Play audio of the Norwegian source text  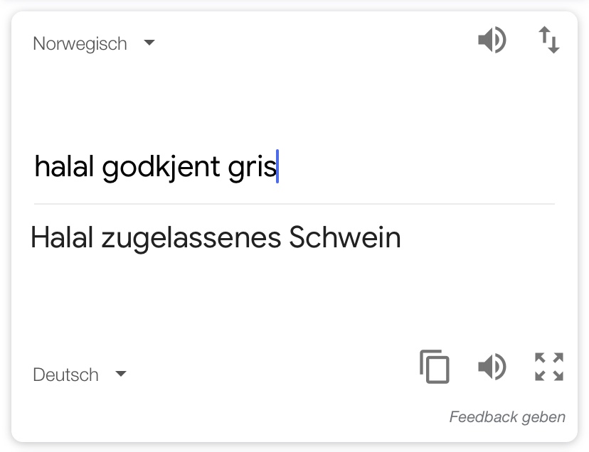(492, 41)
